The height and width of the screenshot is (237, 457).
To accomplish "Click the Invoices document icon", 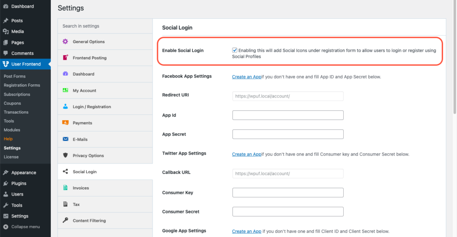I will 65,188.
